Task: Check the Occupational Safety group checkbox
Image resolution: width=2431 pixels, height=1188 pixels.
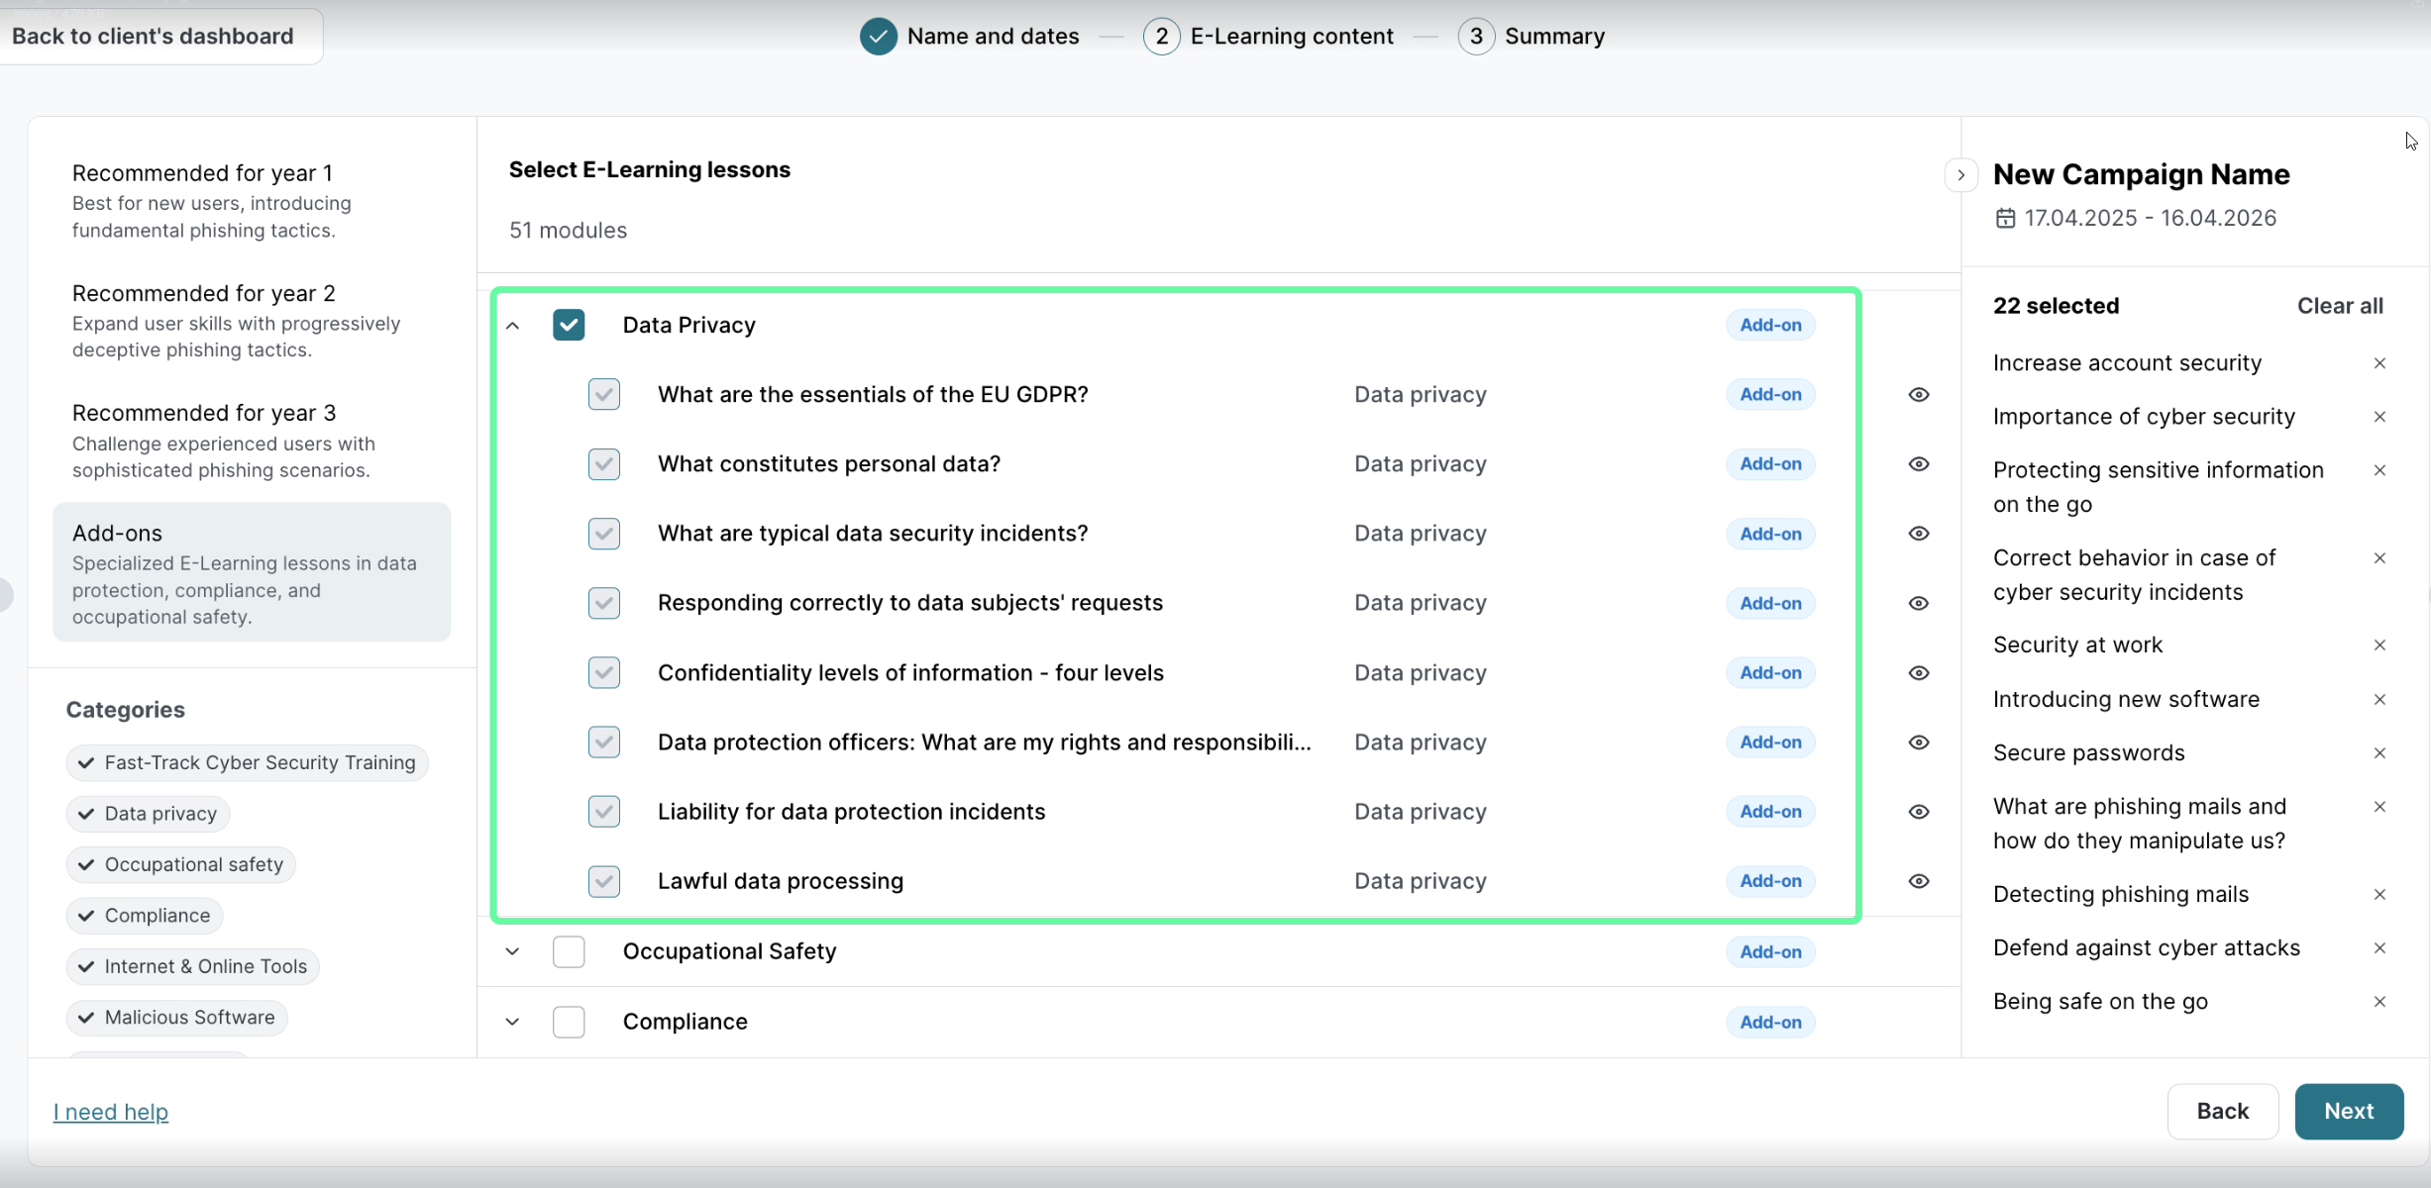Action: [569, 951]
